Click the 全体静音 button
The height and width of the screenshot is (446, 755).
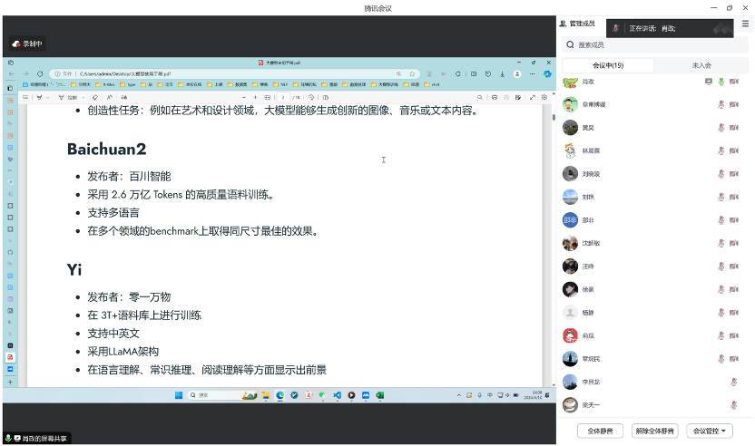pyautogui.click(x=600, y=431)
